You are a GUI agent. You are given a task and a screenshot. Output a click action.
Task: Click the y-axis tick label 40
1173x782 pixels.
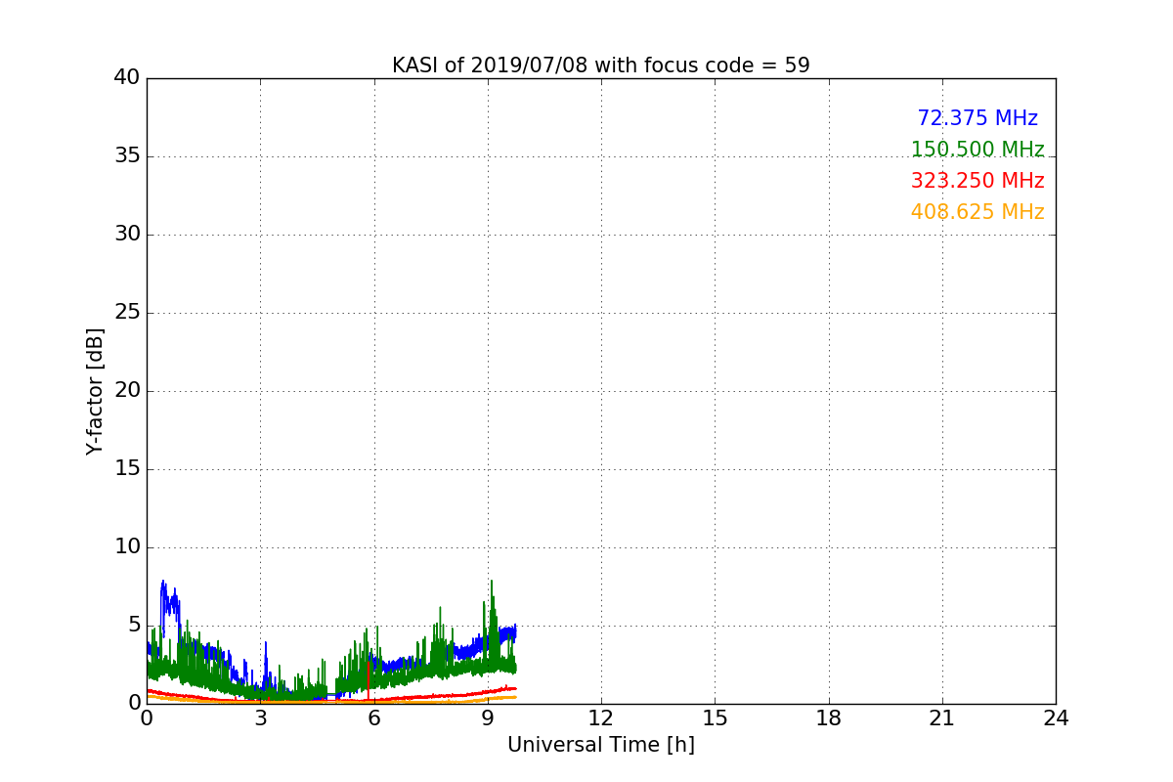click(126, 78)
